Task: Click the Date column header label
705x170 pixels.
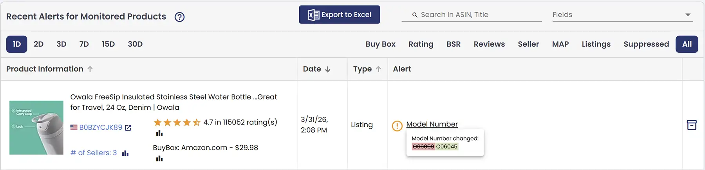Action: [x=312, y=69]
